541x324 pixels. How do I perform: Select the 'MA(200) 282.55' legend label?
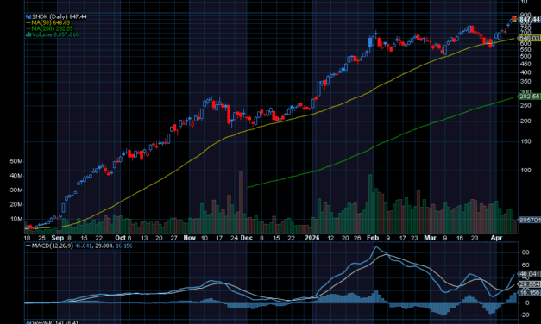tap(53, 28)
